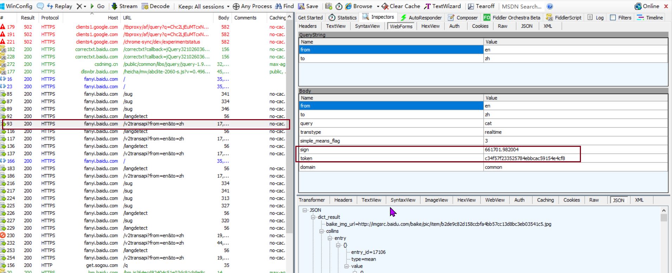Collapse the entry tree node

point(330,238)
